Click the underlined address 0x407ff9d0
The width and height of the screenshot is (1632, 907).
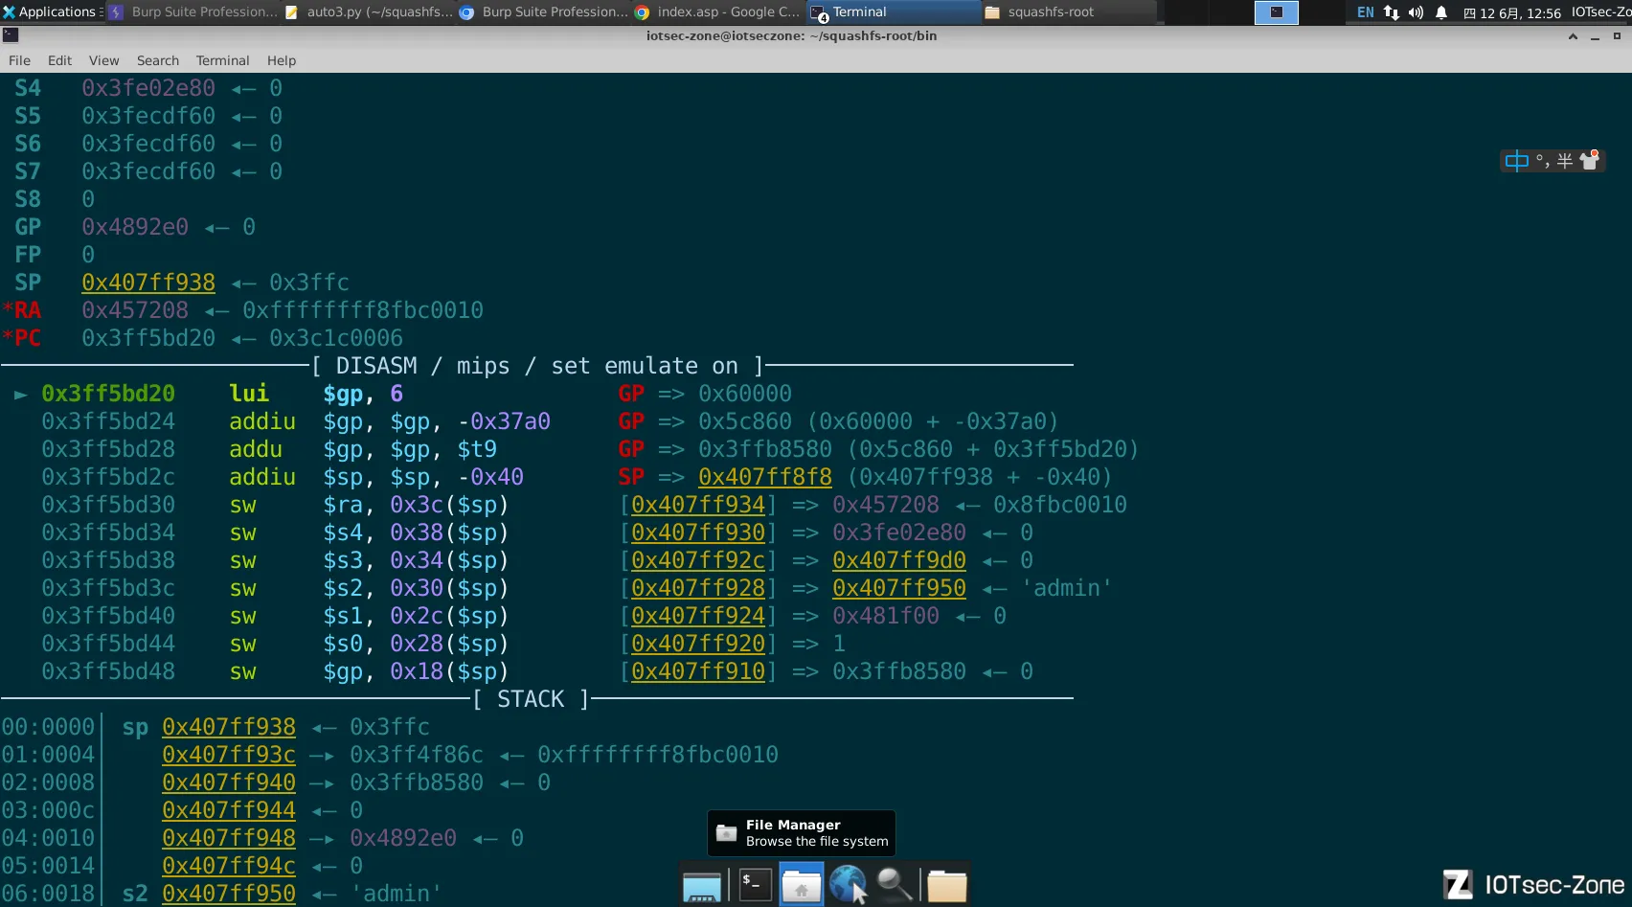(x=899, y=560)
